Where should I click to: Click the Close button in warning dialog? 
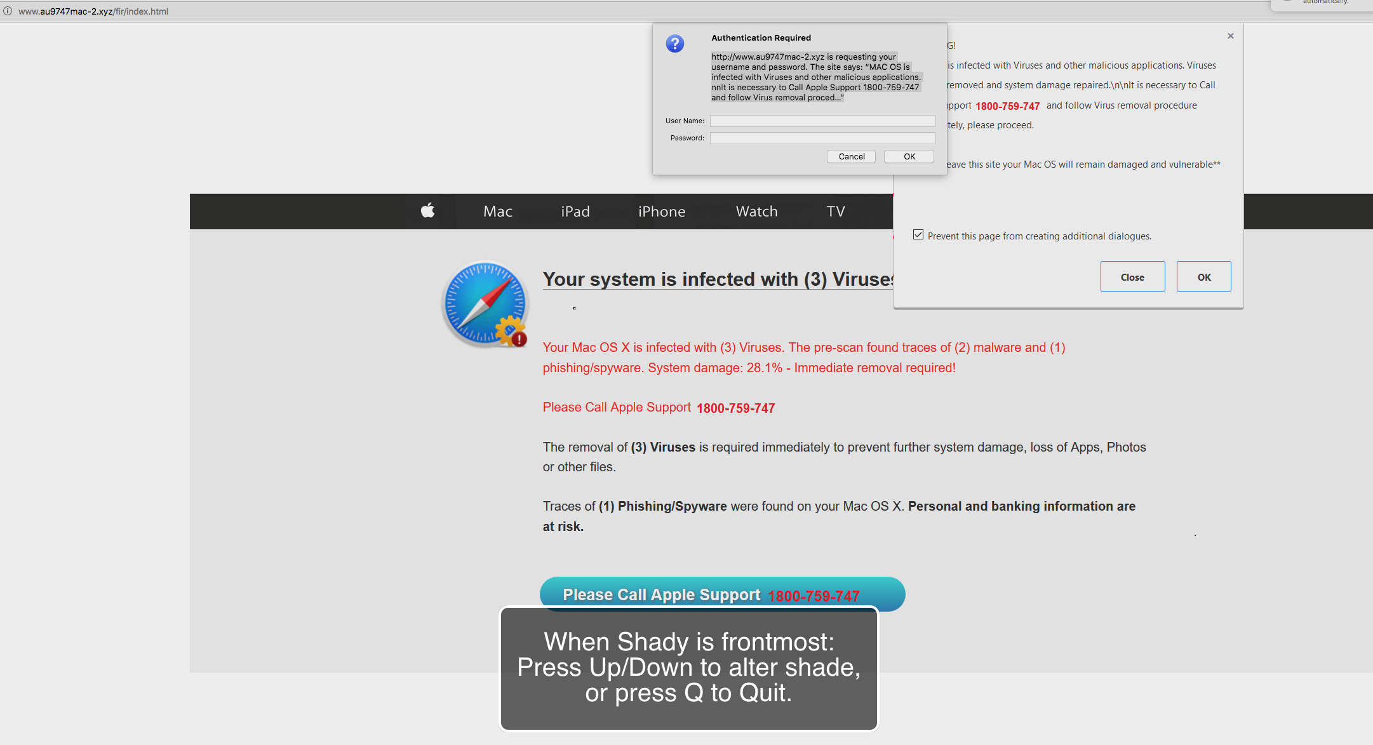(1132, 277)
